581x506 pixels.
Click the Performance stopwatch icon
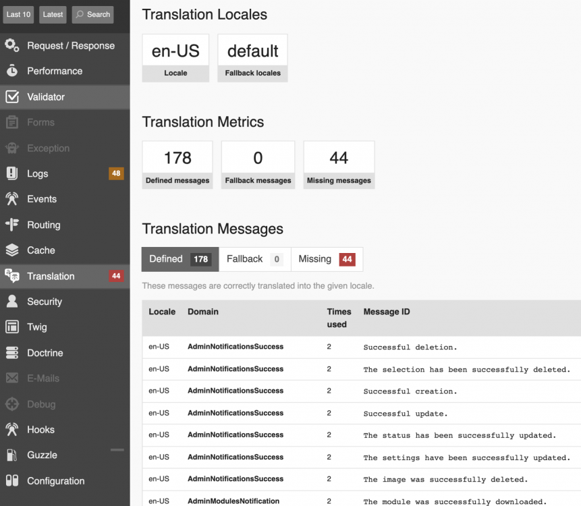coord(12,71)
